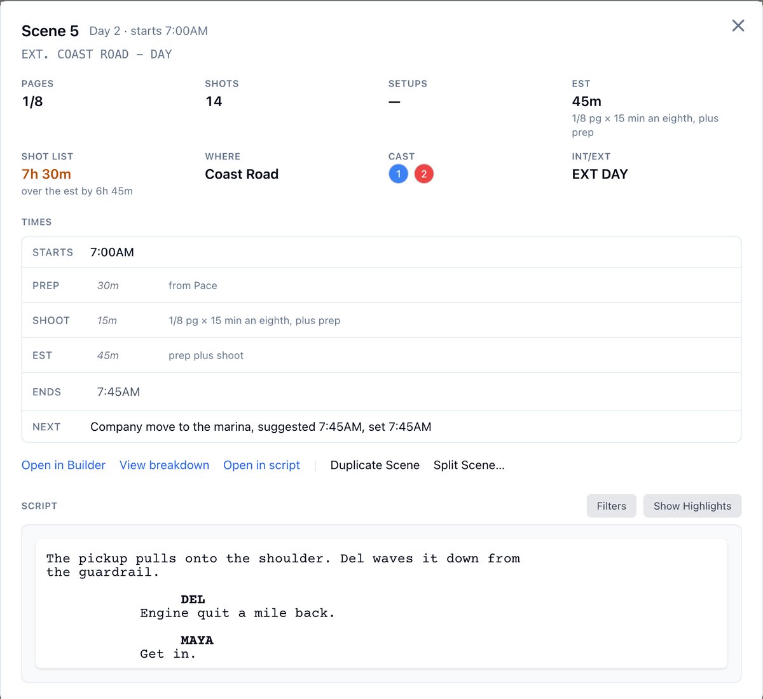This screenshot has width=763, height=699.
Task: Select the PREP 30m row value
Action: [108, 286]
